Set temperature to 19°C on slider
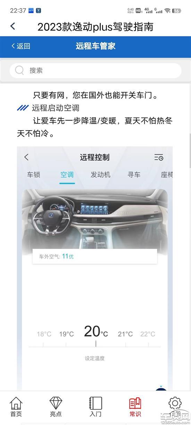The width and height of the screenshot is (191, 425). point(66,334)
